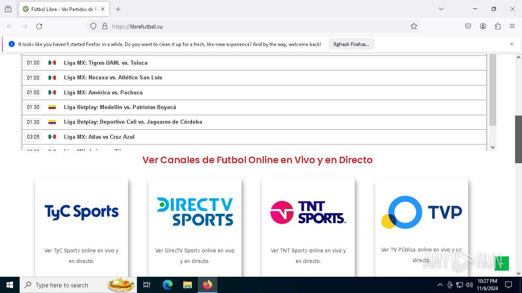Open the Firefox account icon
This screenshot has height=293, width=522.
(483, 26)
